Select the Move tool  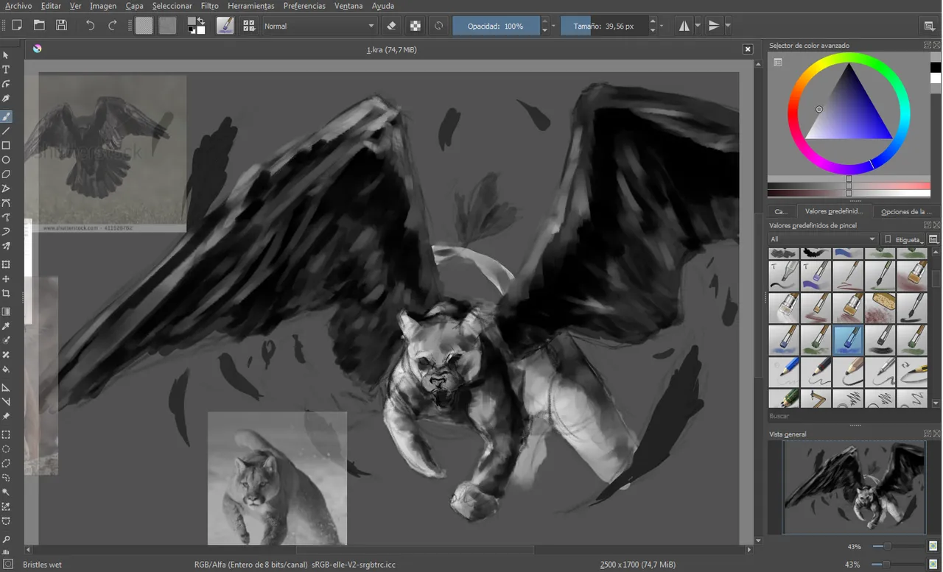(6, 279)
